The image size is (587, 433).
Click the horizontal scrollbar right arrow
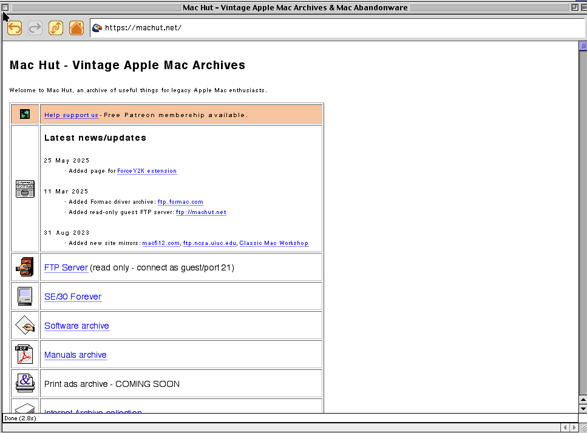[x=574, y=427]
